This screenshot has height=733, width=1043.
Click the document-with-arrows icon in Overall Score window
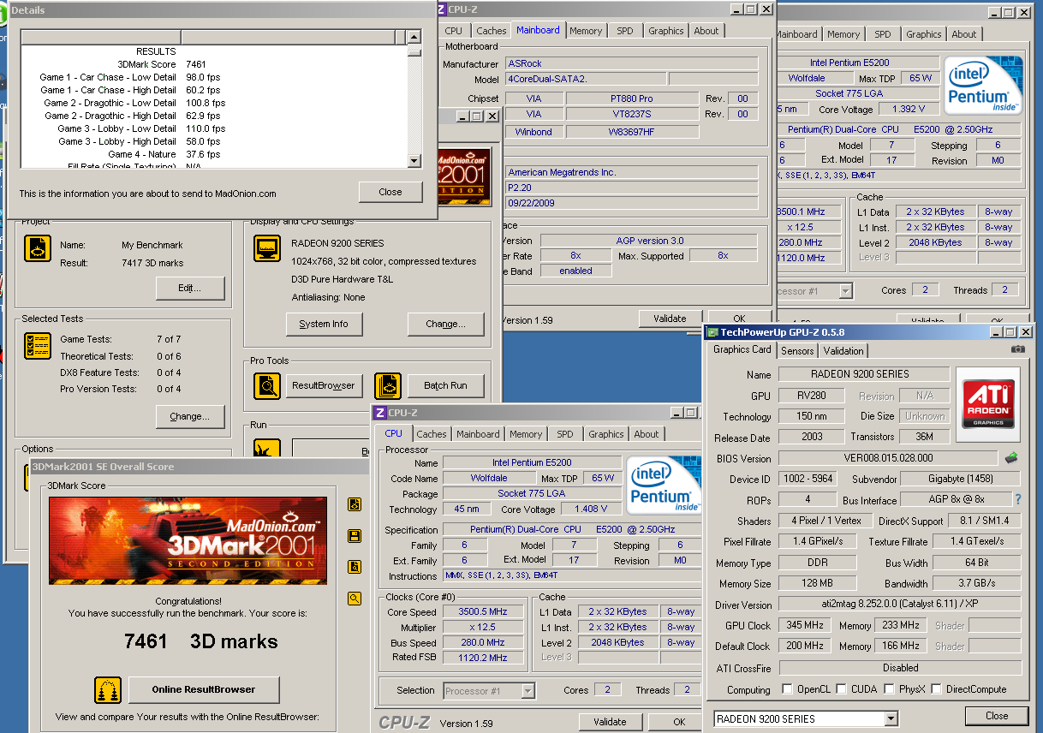coord(355,505)
